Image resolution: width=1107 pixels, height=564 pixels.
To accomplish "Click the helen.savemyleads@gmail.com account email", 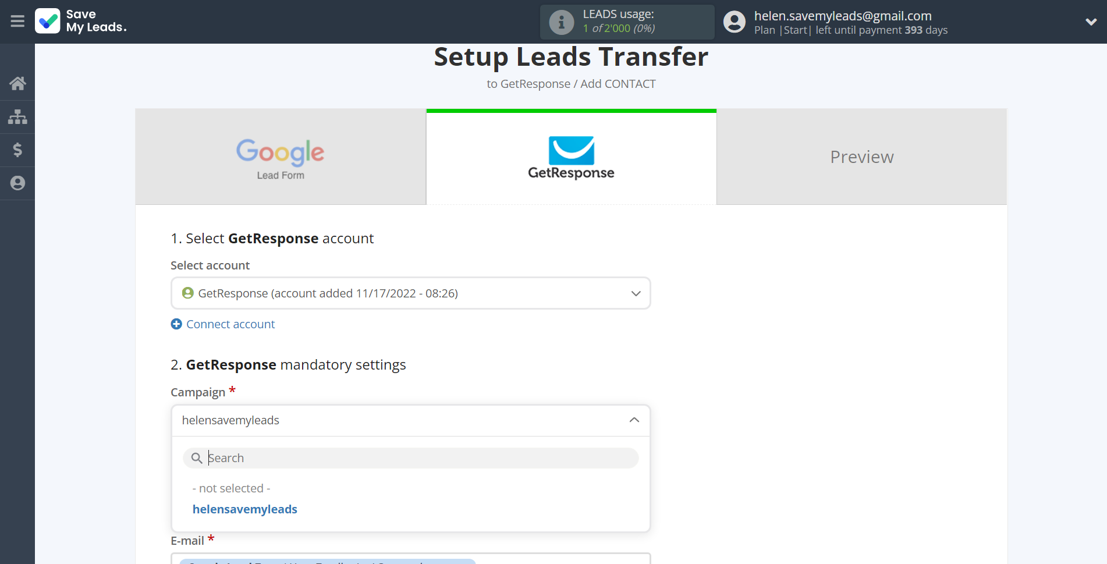I will pos(843,16).
